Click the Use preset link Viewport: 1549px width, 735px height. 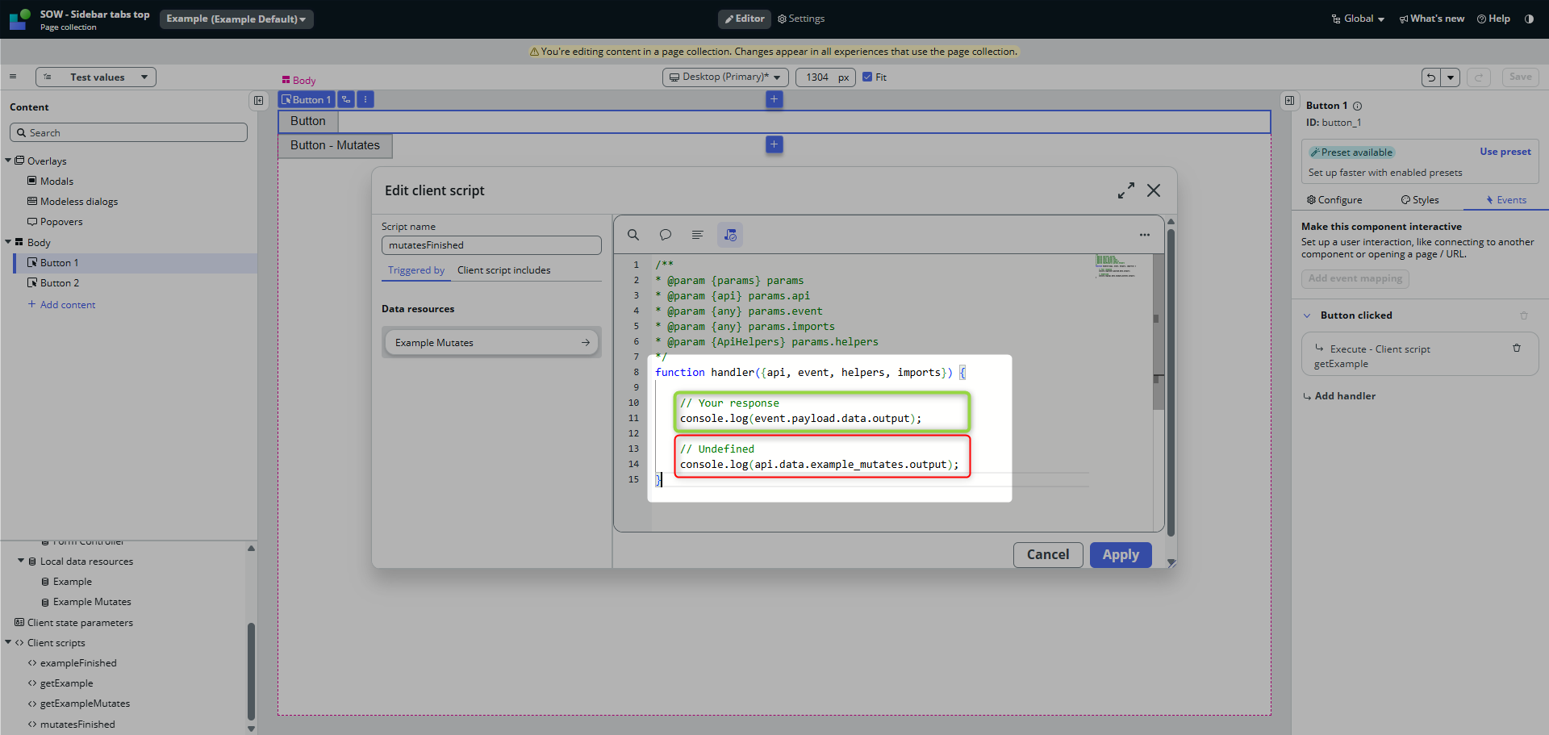[x=1505, y=152]
